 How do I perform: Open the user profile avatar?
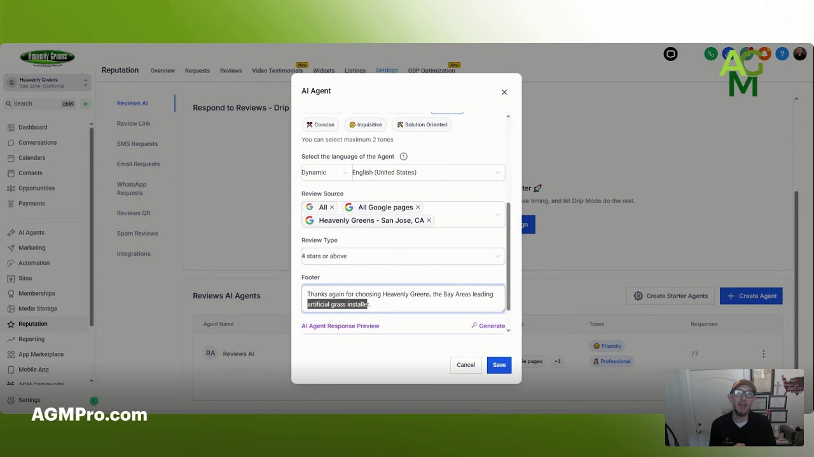pyautogui.click(x=799, y=54)
